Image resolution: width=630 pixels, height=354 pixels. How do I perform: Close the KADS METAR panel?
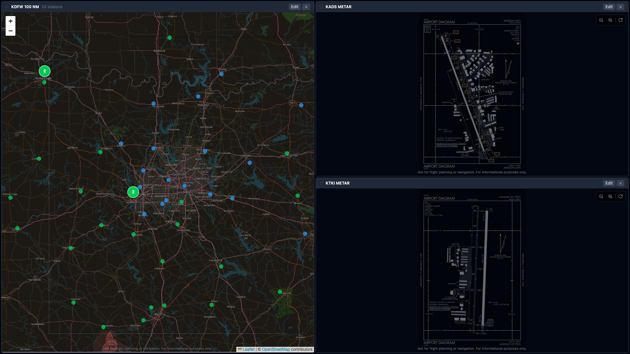tap(620, 7)
